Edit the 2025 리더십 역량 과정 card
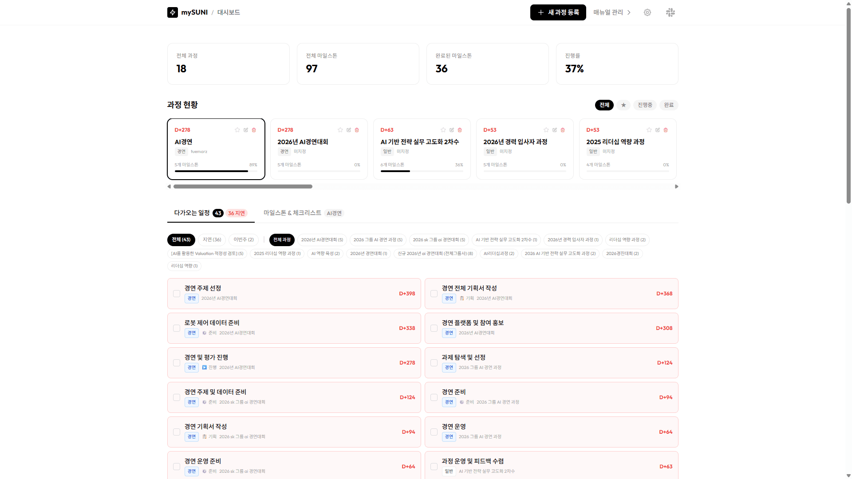 coord(658,130)
